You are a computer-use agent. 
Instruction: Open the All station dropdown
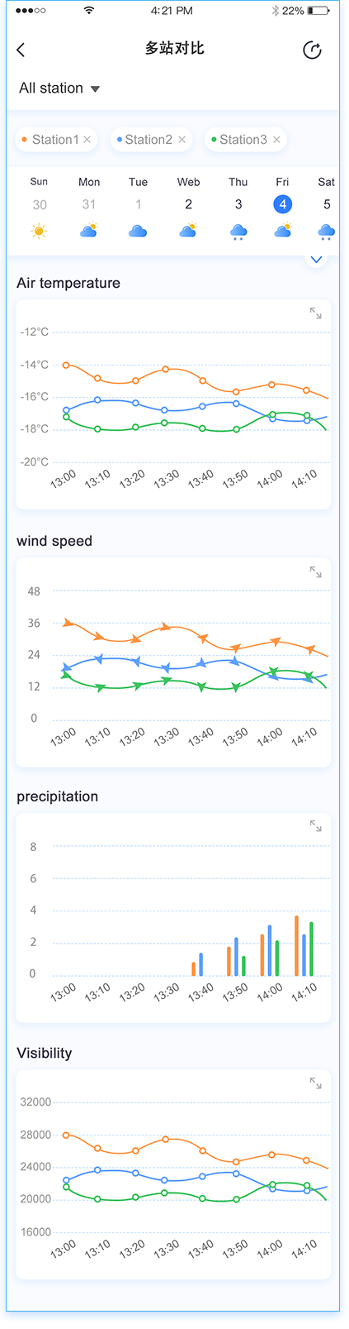click(59, 88)
